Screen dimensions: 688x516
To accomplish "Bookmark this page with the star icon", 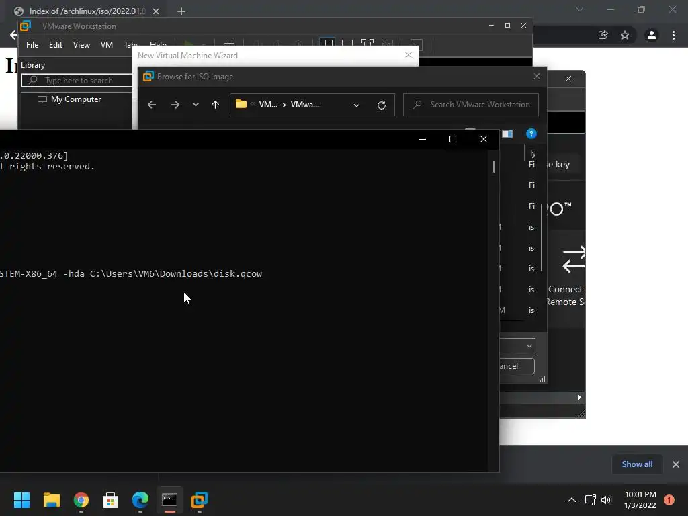I will tap(625, 35).
